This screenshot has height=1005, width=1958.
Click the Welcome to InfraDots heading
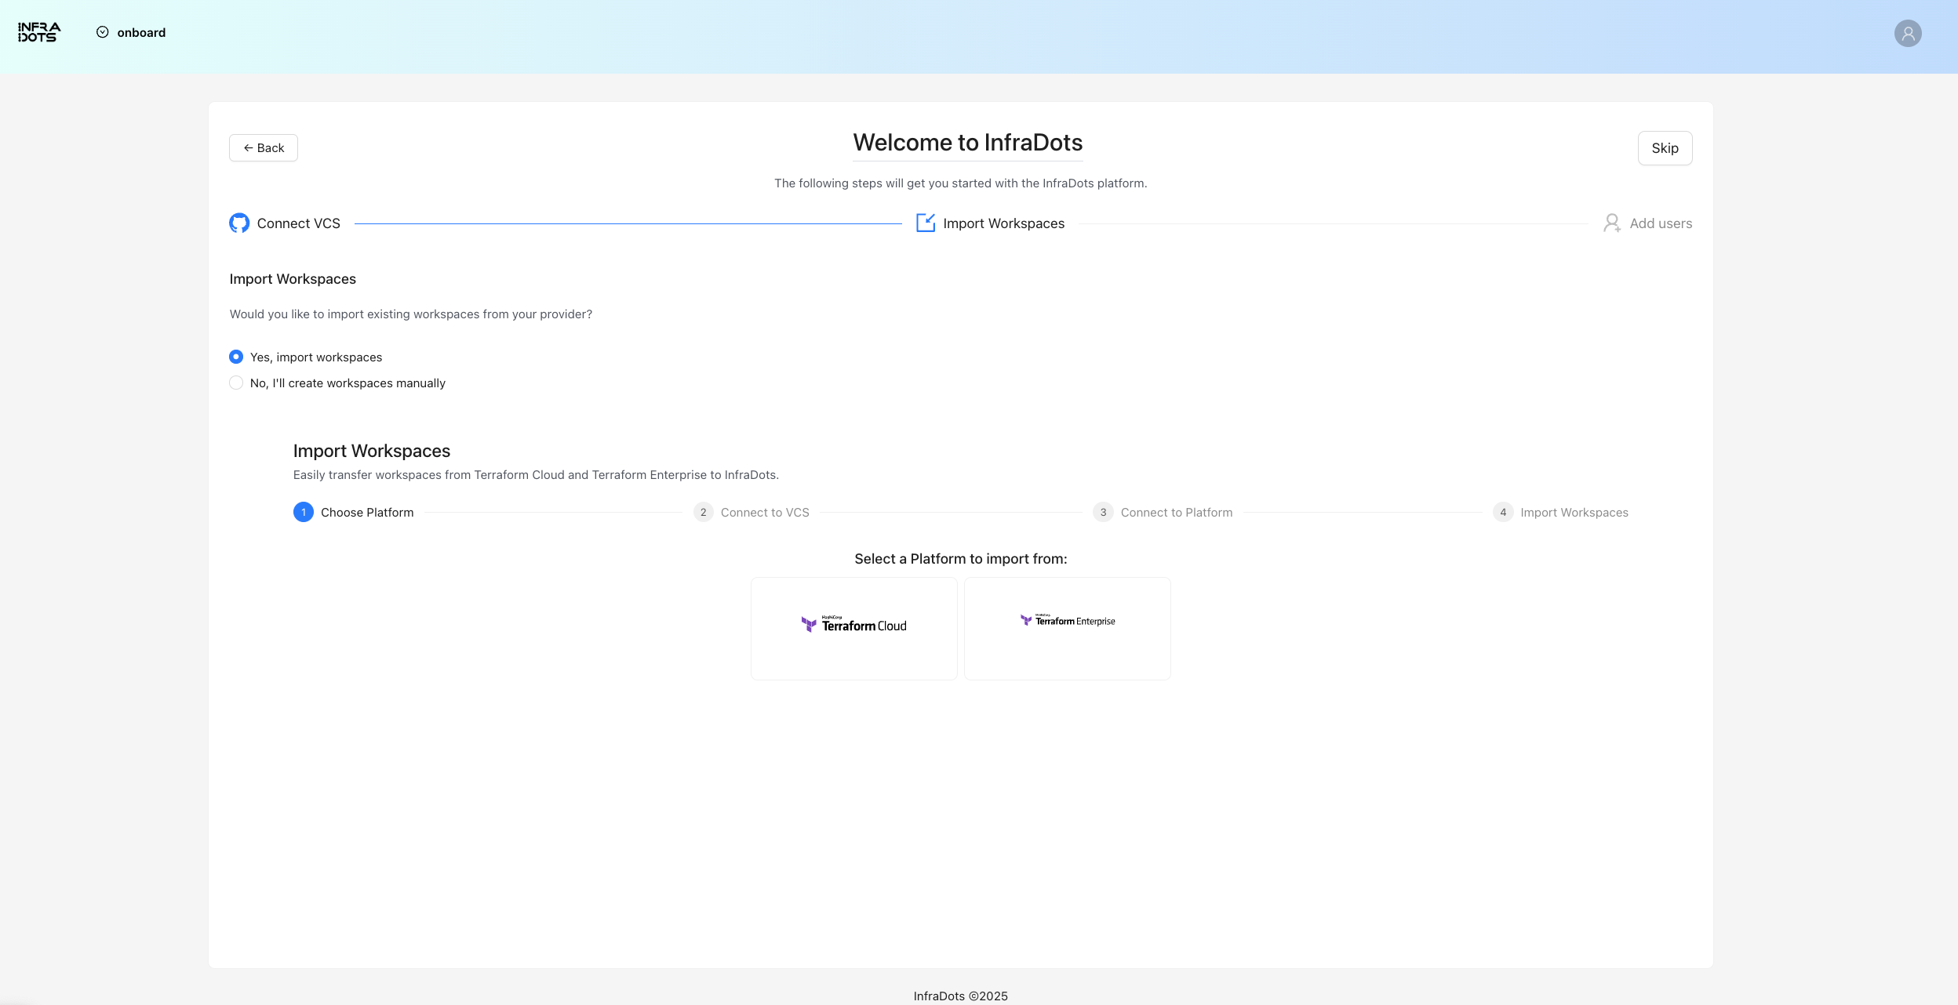pos(967,143)
